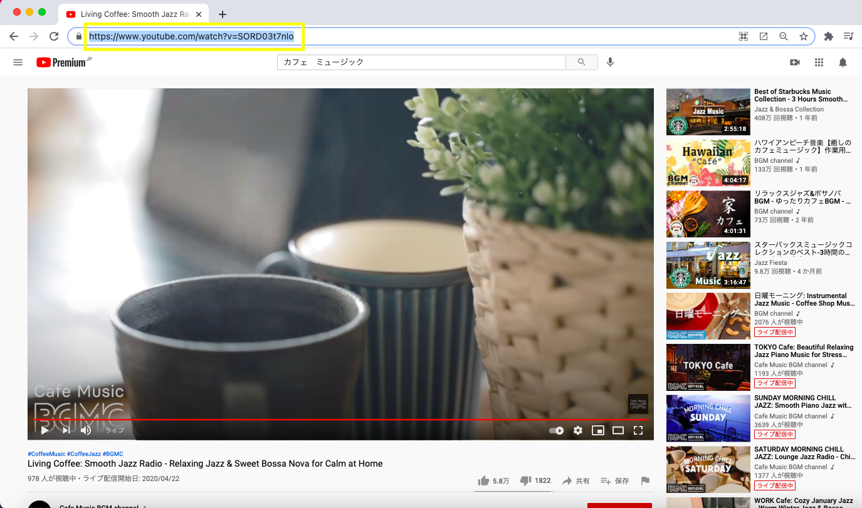Click BGMC channel watermark in video corner
Image resolution: width=862 pixels, height=508 pixels.
click(638, 404)
